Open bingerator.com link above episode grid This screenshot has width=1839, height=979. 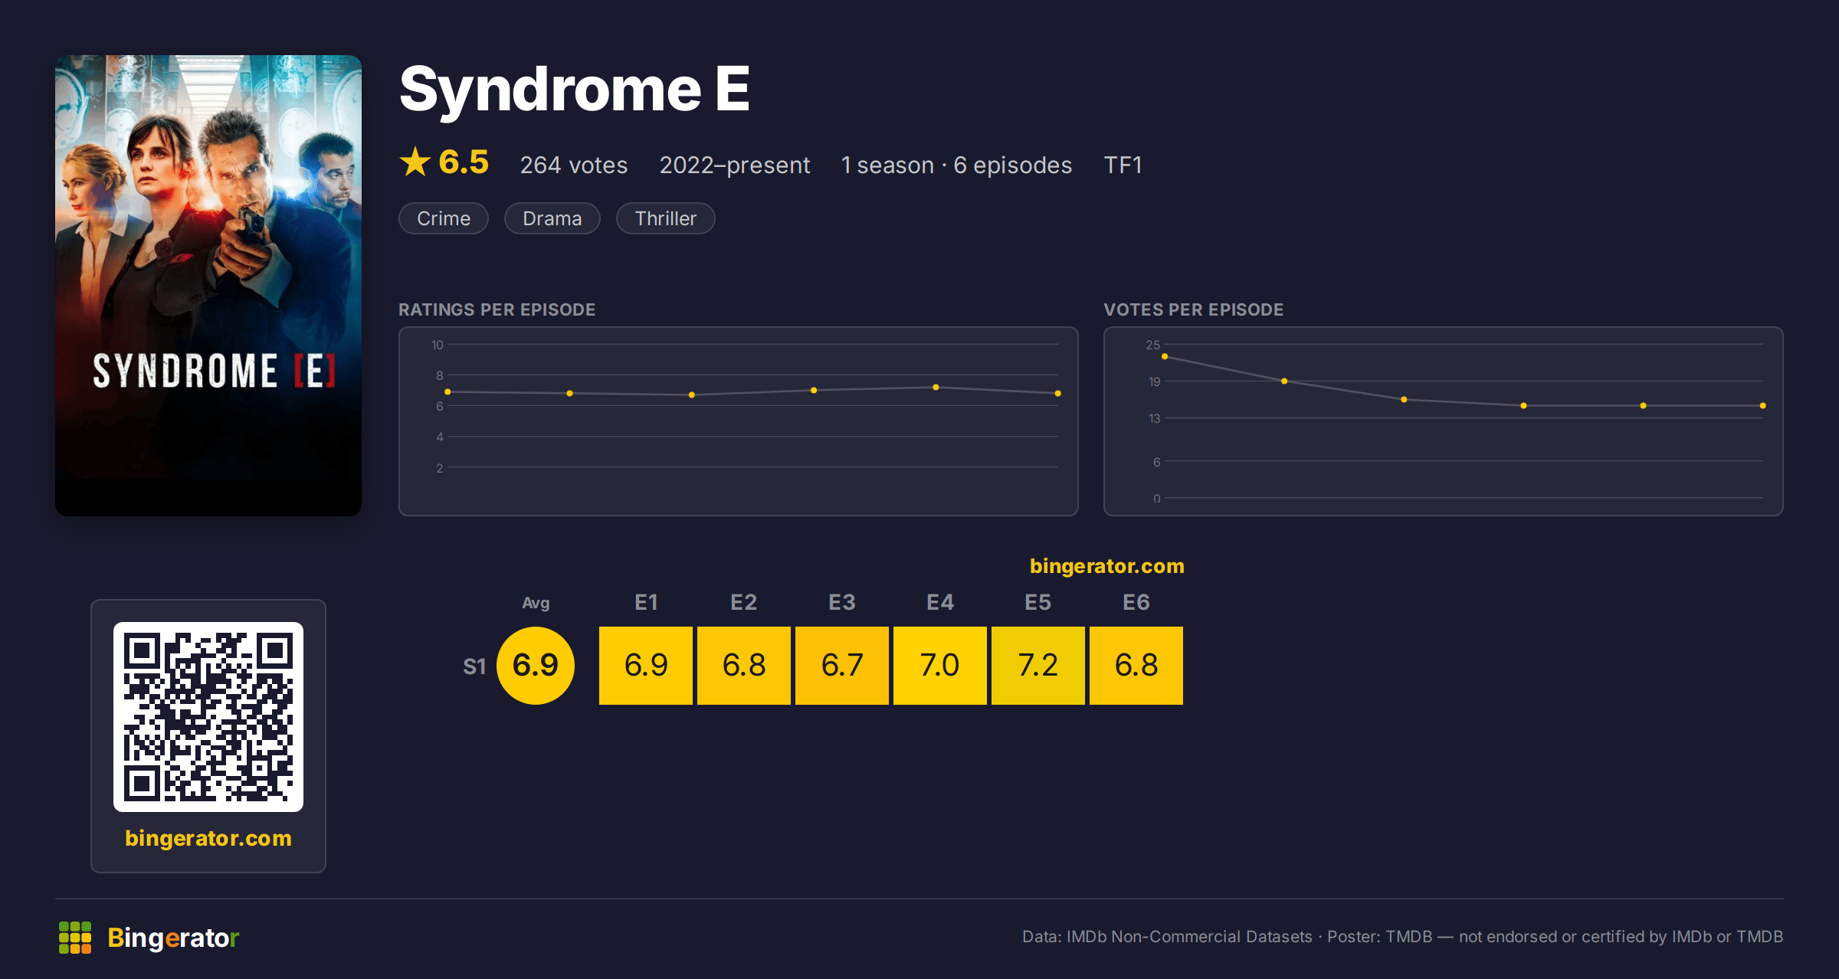pyautogui.click(x=1107, y=566)
